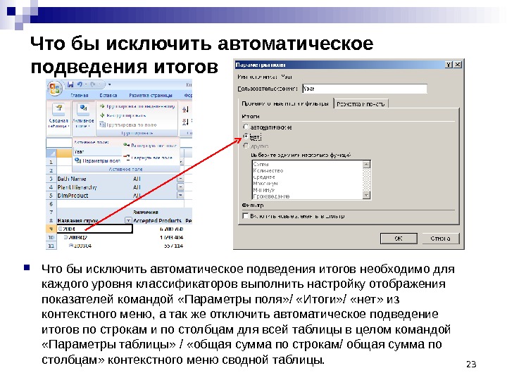
Task: Switch to the Разметка и печать tab
Action: point(361,104)
